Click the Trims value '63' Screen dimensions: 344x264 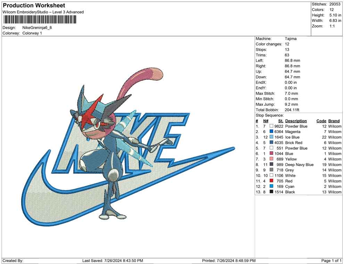click(x=287, y=55)
